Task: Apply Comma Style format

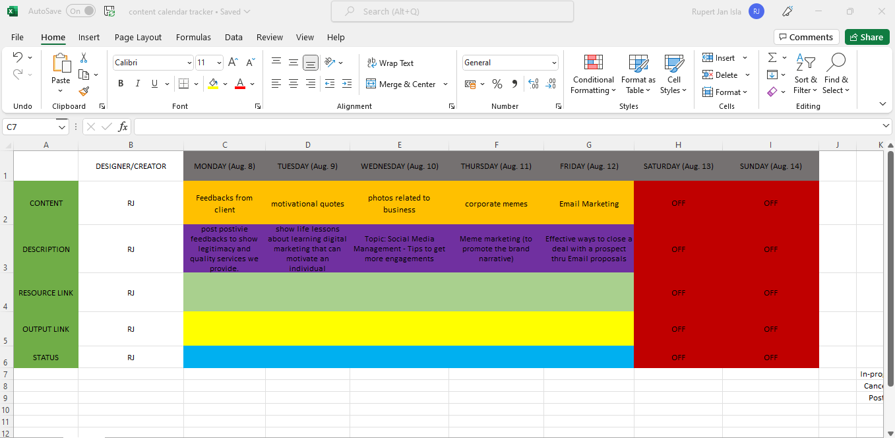Action: [514, 84]
